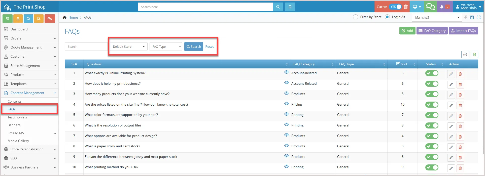Export FAQs to Excel

[474, 55]
